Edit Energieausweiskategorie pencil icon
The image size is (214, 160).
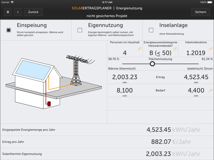click(175, 49)
